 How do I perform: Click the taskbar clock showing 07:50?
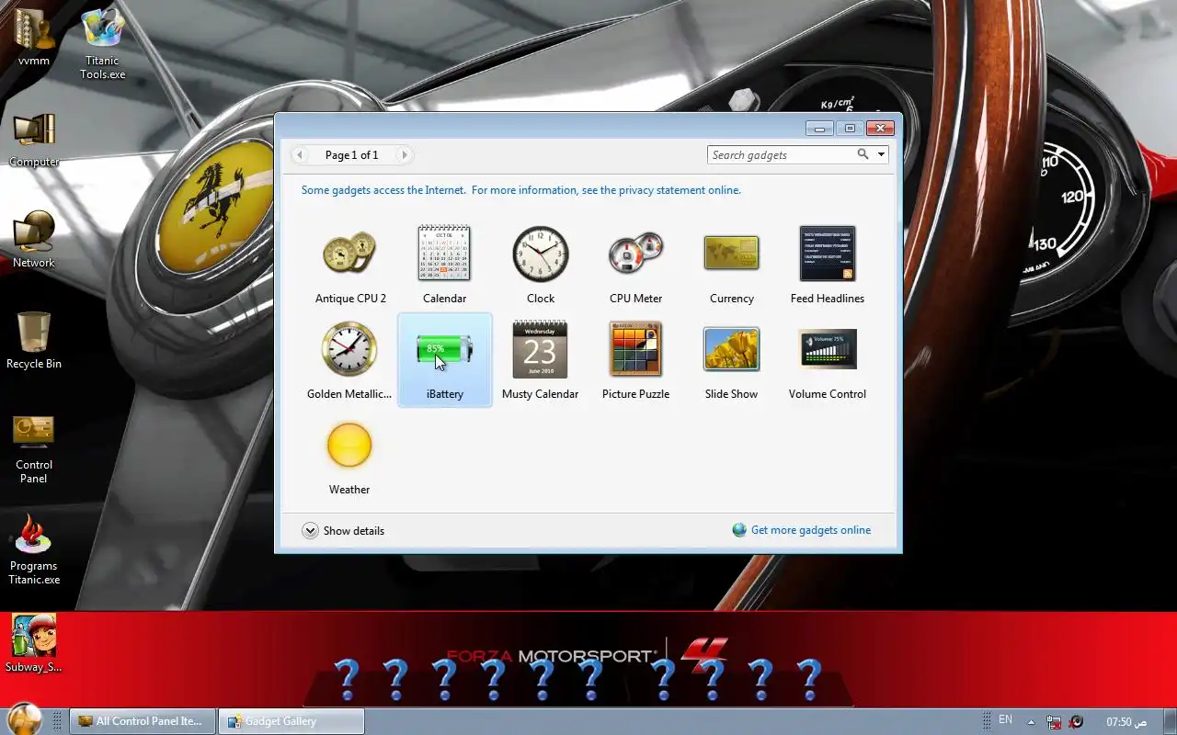[x=1126, y=721]
